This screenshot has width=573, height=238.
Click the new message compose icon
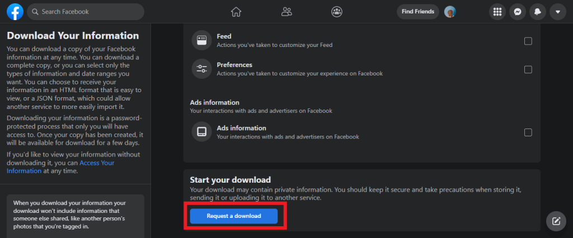pos(556,221)
